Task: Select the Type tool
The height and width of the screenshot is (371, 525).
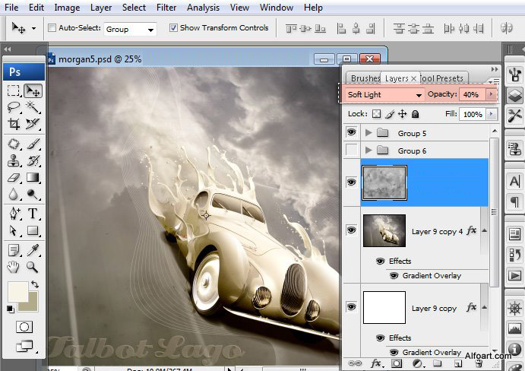Action: tap(33, 214)
